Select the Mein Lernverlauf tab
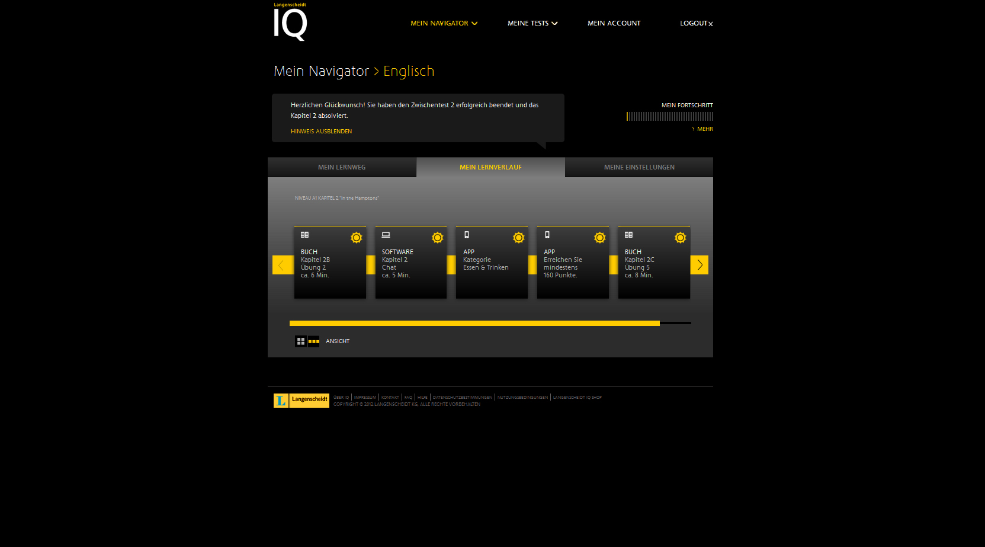The image size is (985, 547). (490, 167)
